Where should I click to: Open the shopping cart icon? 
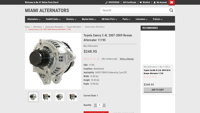pos(171,3)
